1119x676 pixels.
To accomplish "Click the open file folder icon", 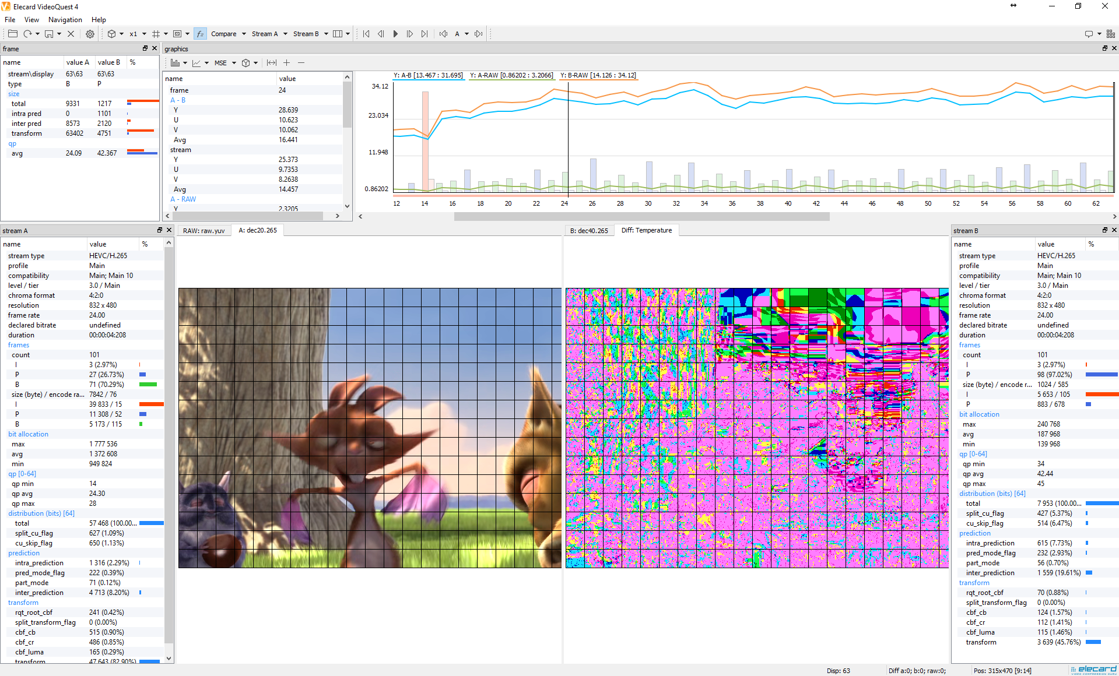I will click(x=12, y=34).
